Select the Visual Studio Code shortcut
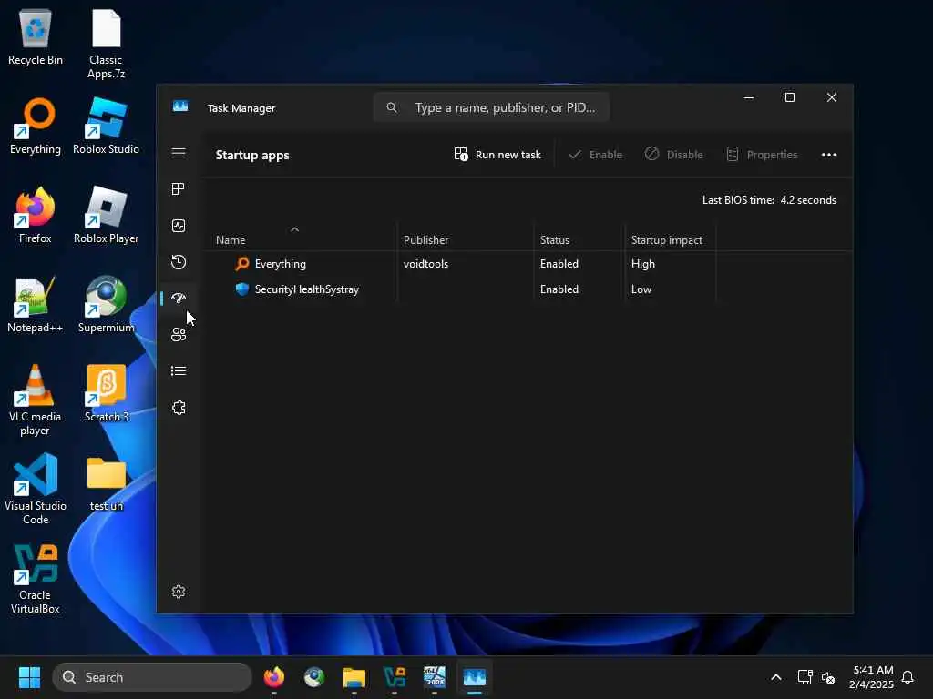This screenshot has height=699, width=933. [x=36, y=490]
